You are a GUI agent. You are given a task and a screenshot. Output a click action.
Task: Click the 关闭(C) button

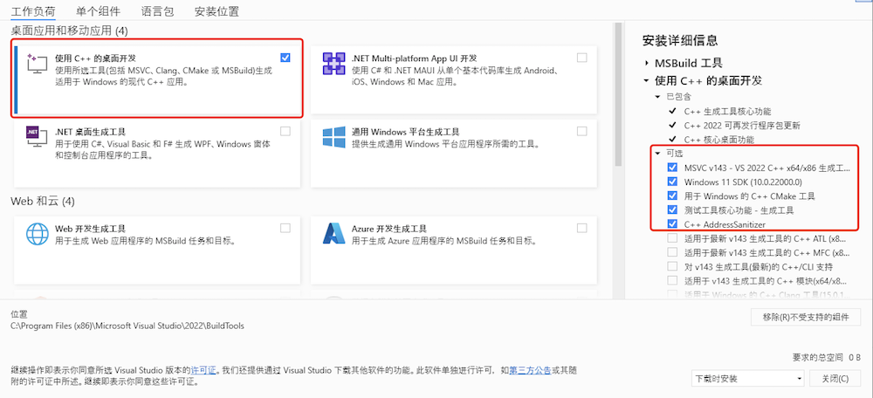(x=835, y=379)
